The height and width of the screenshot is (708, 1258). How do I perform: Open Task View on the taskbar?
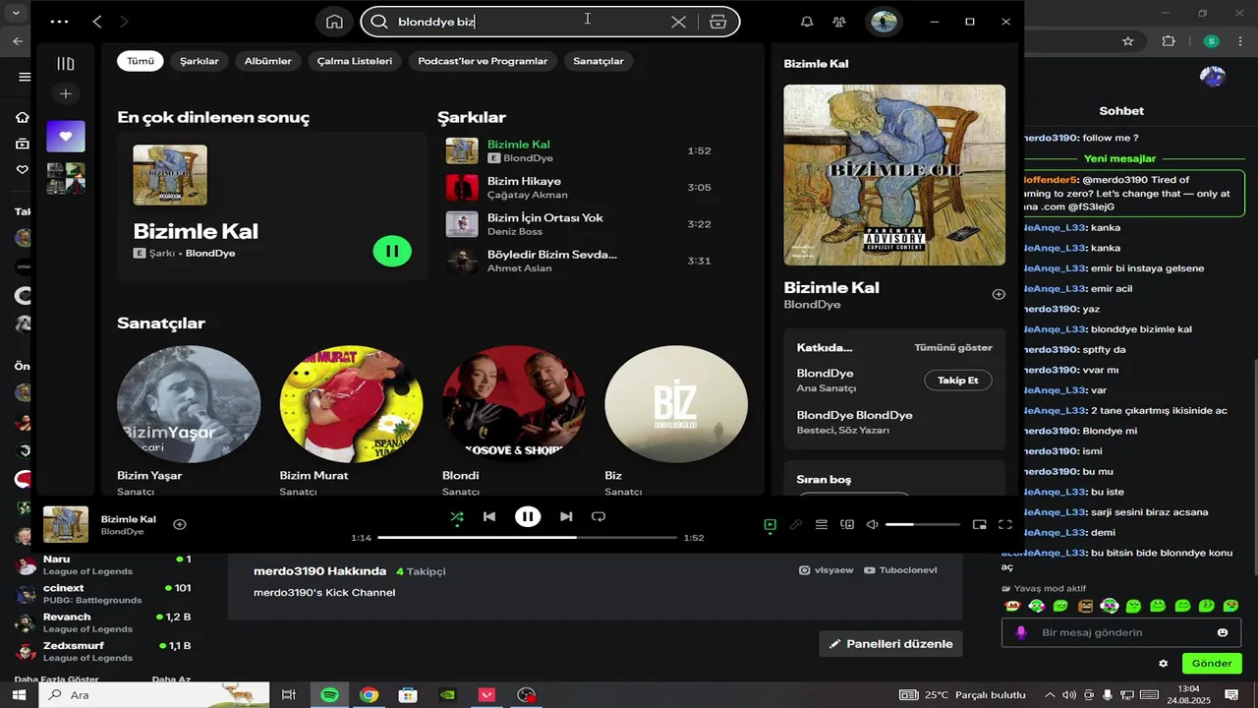click(289, 695)
